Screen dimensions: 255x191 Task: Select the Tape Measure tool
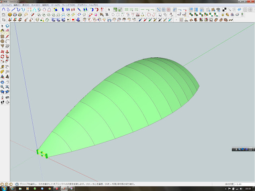click(2, 67)
